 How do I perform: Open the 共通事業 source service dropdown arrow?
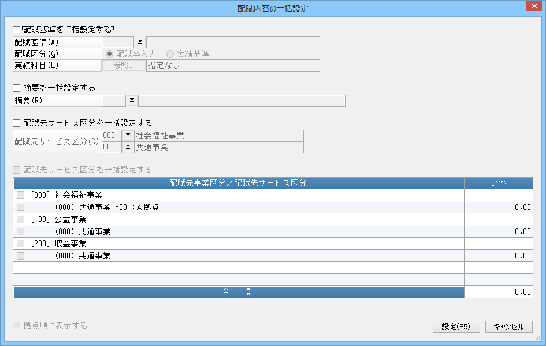click(x=128, y=147)
